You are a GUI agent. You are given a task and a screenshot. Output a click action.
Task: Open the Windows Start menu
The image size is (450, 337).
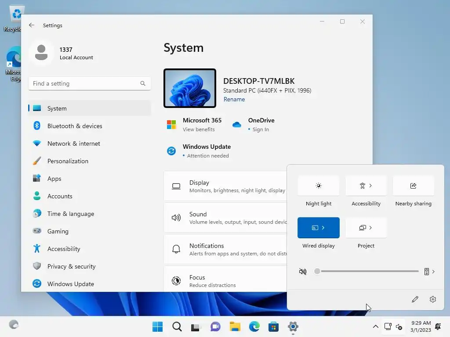pos(157,326)
